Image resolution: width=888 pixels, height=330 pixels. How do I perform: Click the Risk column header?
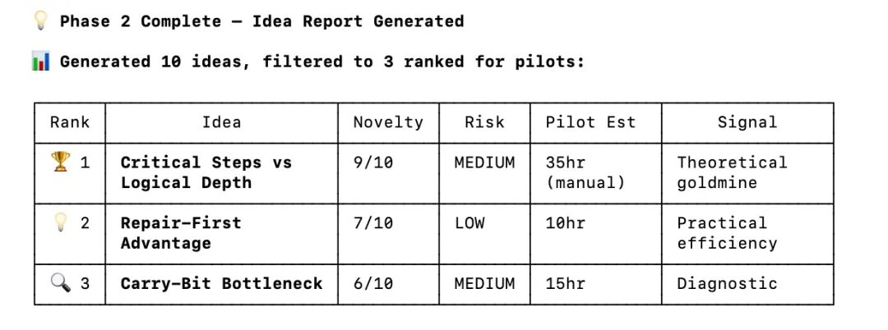(x=484, y=122)
